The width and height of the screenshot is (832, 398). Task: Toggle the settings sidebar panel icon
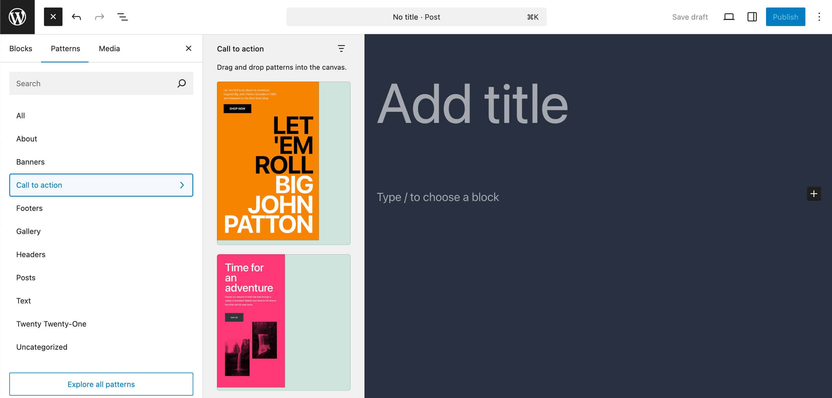click(x=752, y=17)
